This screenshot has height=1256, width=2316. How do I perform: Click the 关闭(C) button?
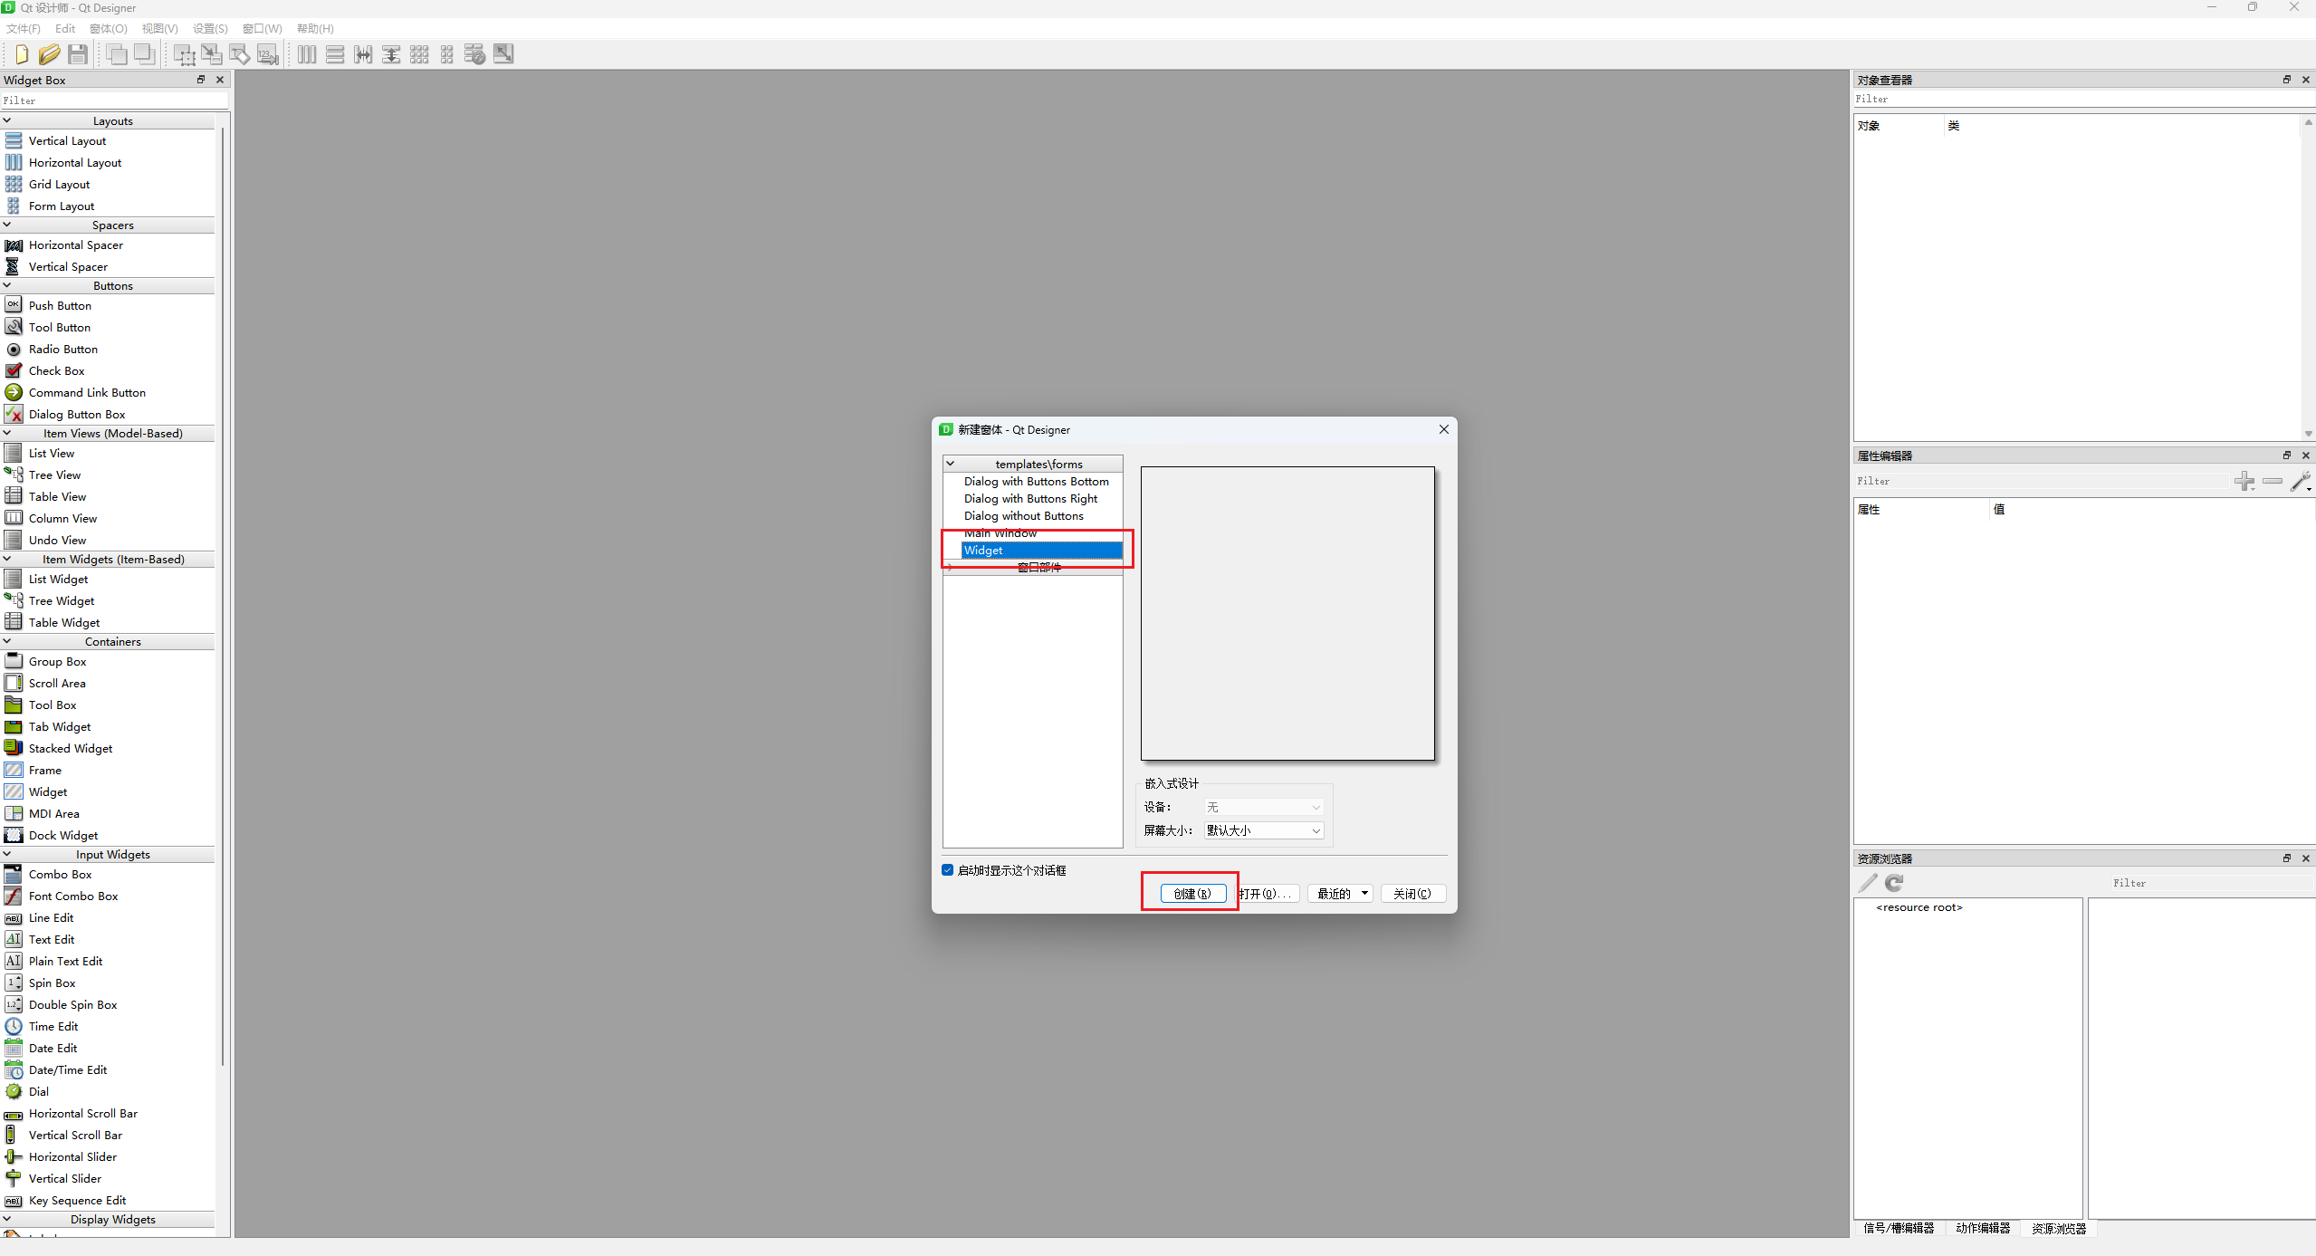[1412, 894]
